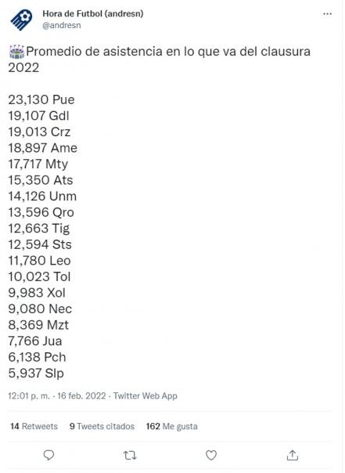Click the 12:01 p. m. timestamp

click(29, 395)
